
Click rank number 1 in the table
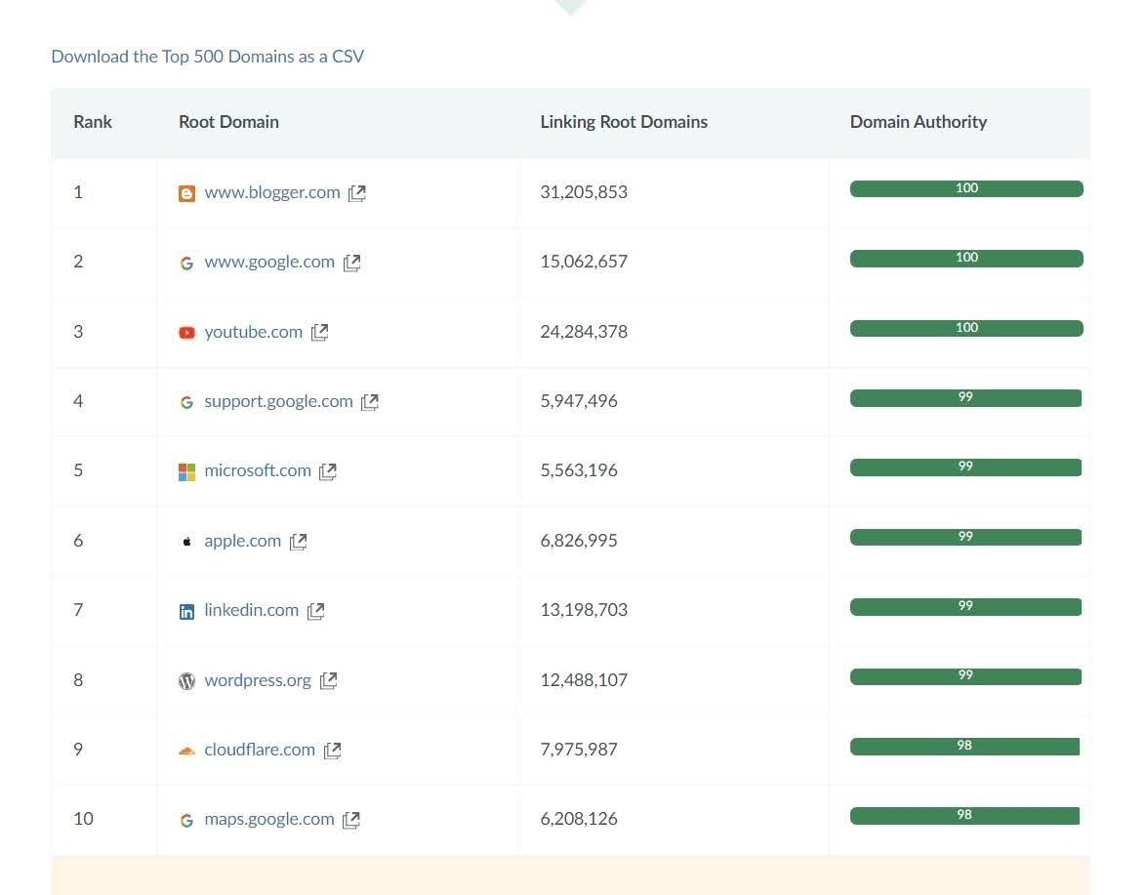78,192
